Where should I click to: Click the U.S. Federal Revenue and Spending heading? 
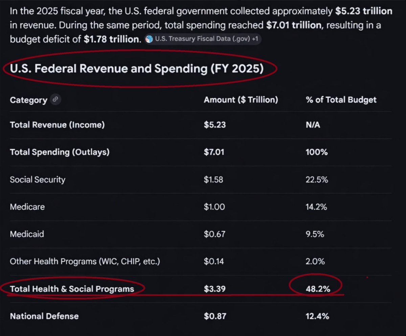pyautogui.click(x=137, y=69)
